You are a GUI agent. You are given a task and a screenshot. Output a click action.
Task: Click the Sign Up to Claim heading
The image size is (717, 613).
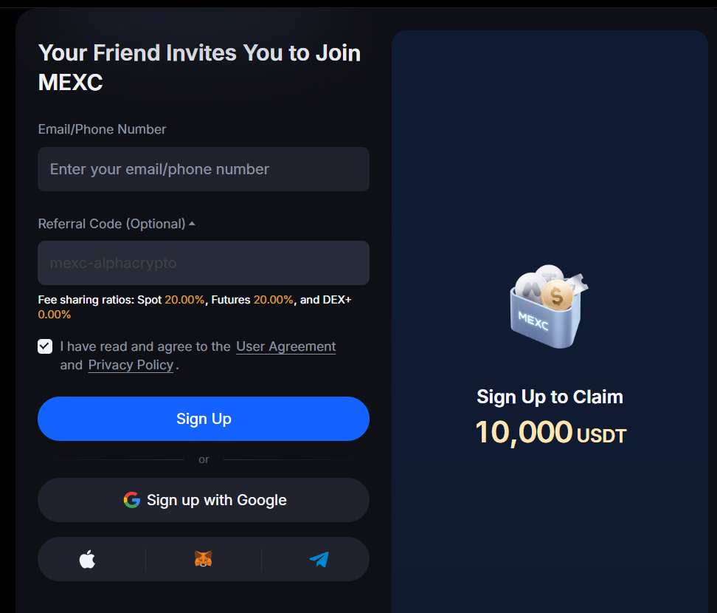pos(550,397)
